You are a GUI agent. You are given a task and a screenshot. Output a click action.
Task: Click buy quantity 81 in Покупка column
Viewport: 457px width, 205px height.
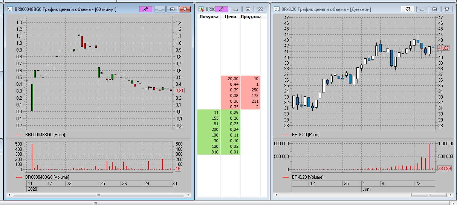pyautogui.click(x=209, y=124)
